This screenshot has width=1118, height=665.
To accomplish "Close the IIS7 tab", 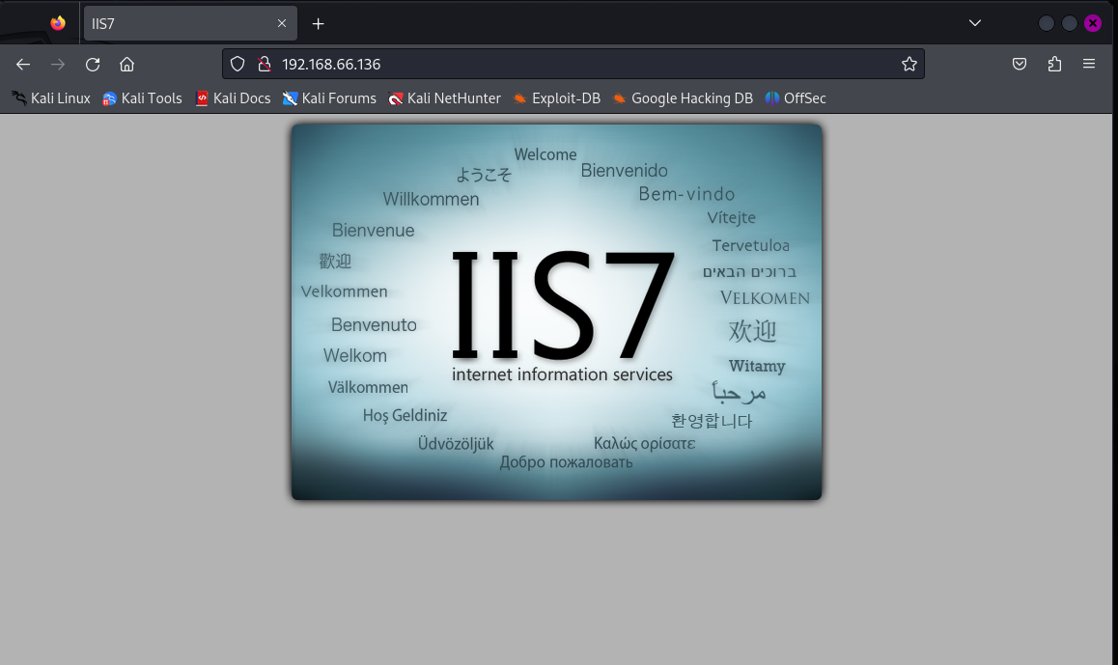I will [x=282, y=23].
